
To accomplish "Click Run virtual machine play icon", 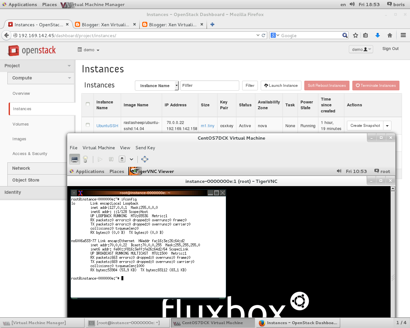I will [100, 159].
